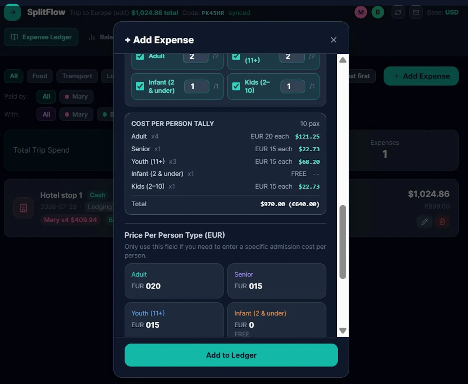The width and height of the screenshot is (468, 384).
Task: Click the trip code PK45HR
Action: (x=213, y=13)
